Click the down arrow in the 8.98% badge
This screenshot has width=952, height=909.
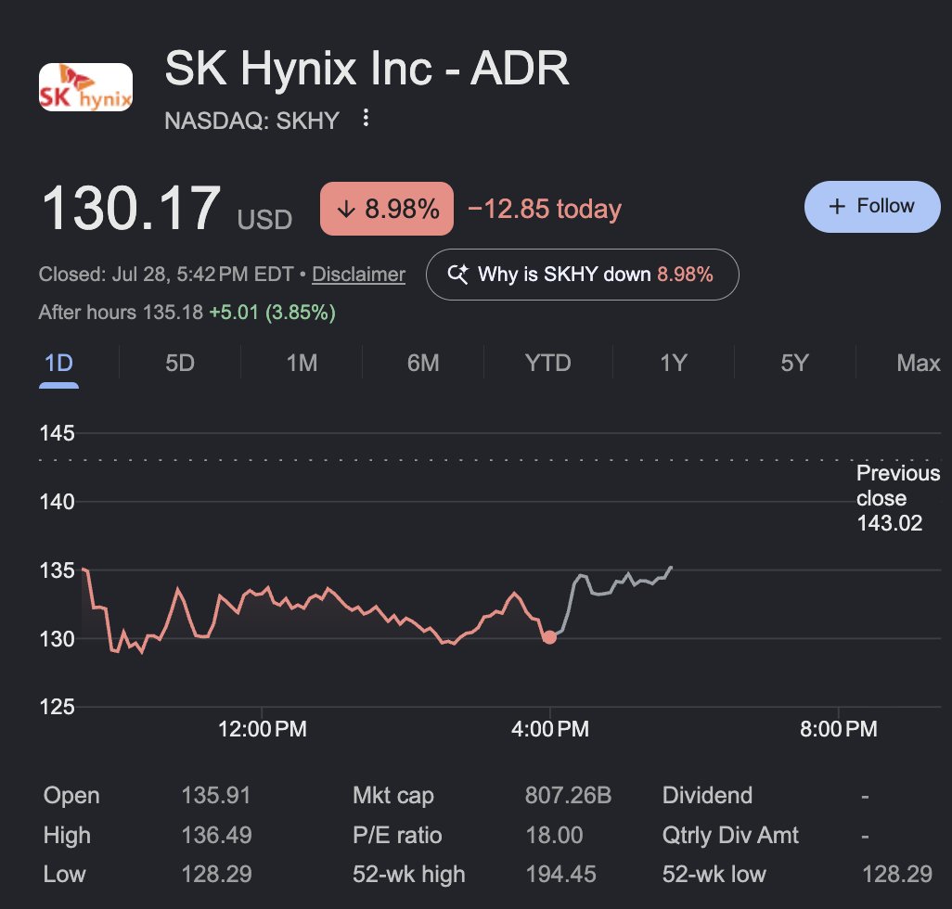[x=346, y=210]
